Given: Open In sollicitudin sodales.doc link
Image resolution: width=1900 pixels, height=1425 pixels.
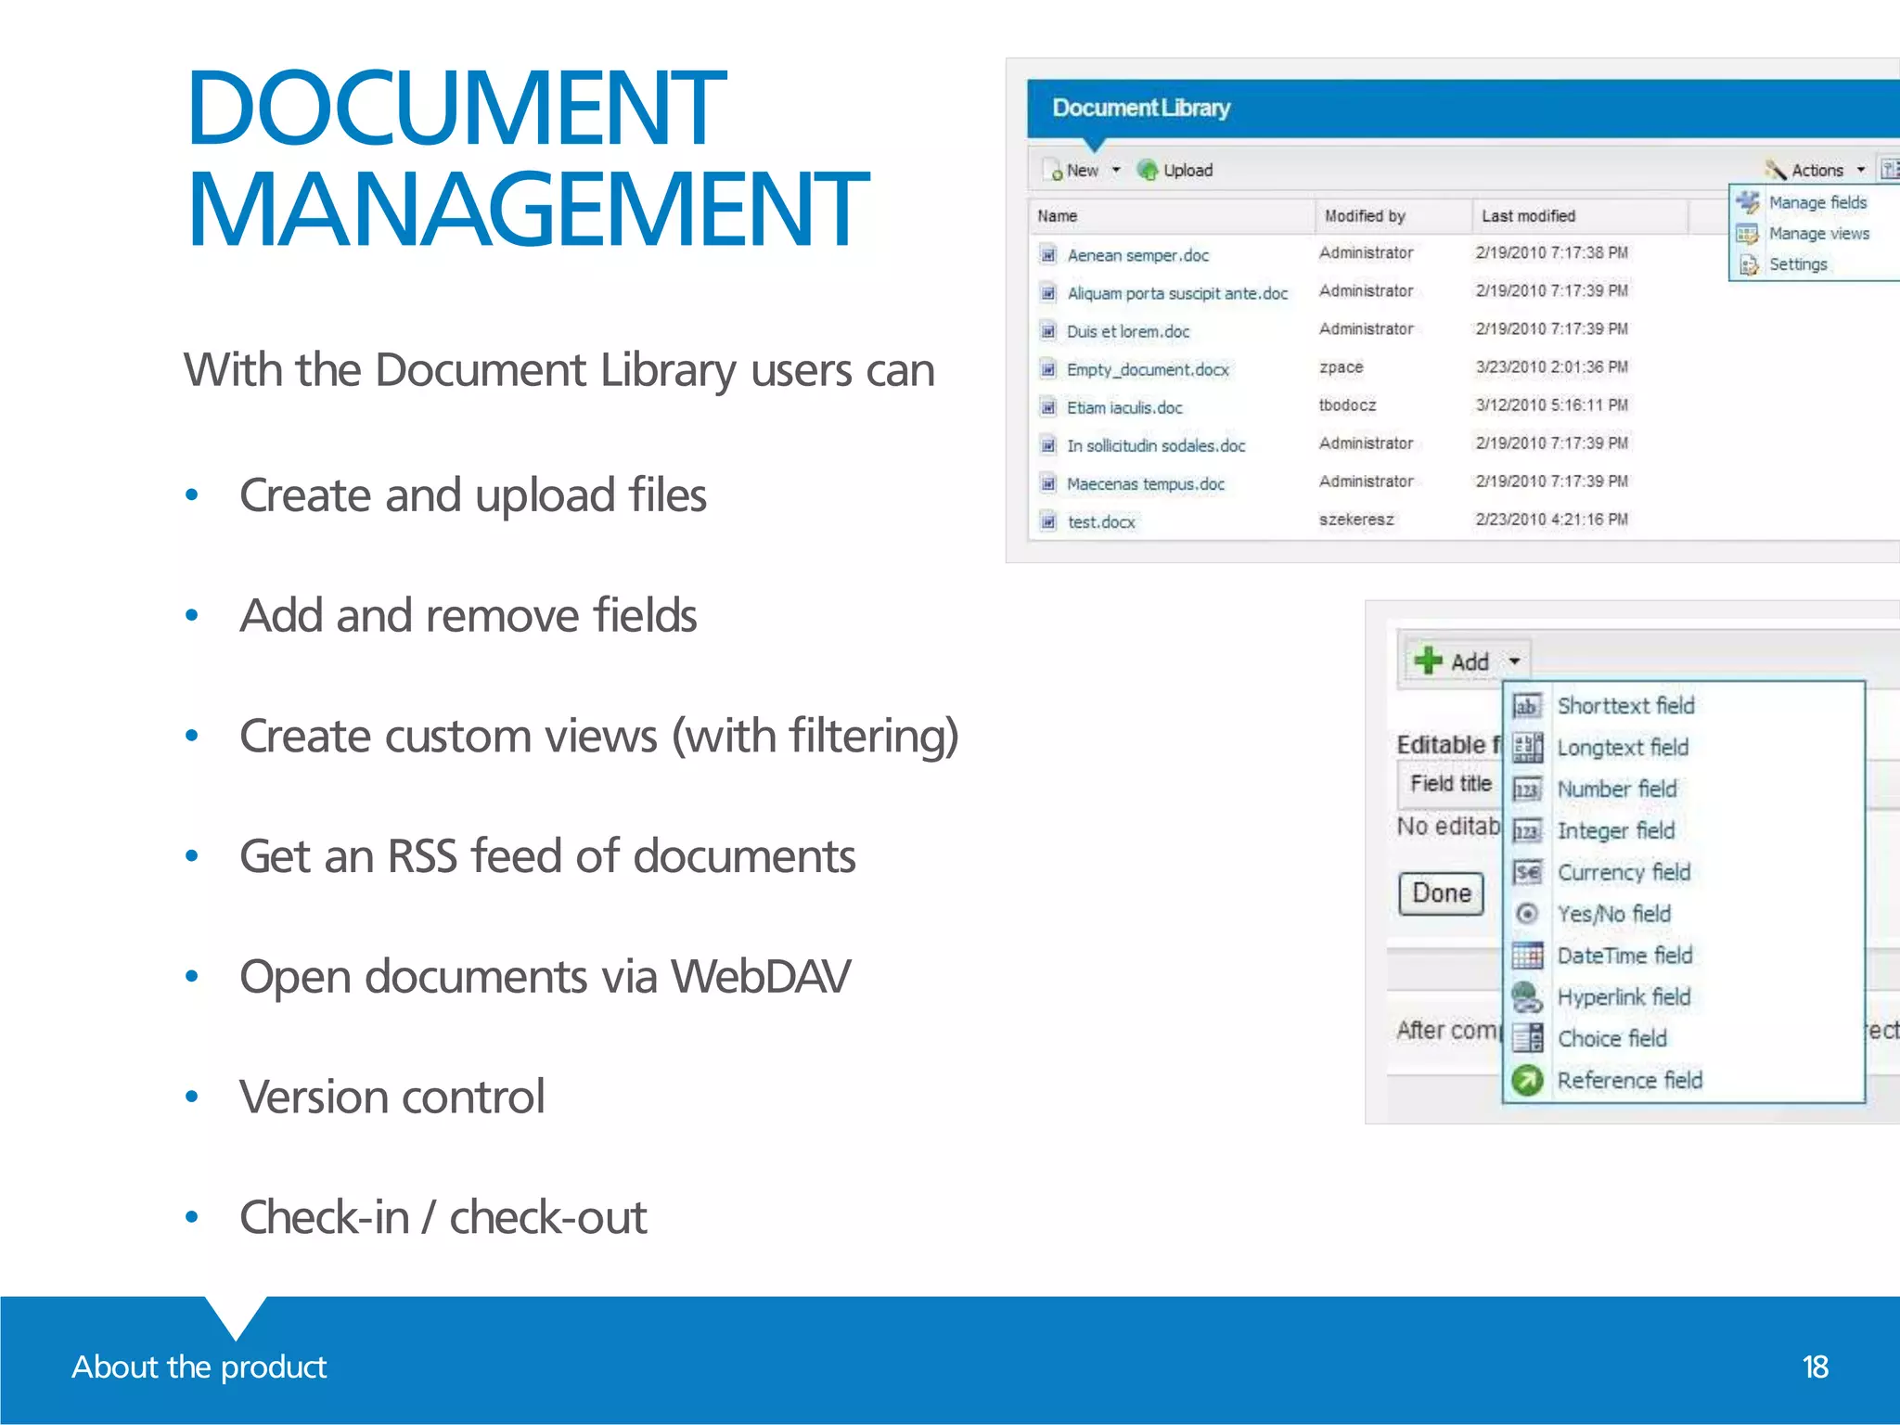Looking at the screenshot, I should (1156, 445).
